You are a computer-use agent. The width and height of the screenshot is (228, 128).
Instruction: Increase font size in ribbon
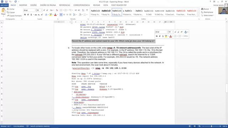point(44,10)
